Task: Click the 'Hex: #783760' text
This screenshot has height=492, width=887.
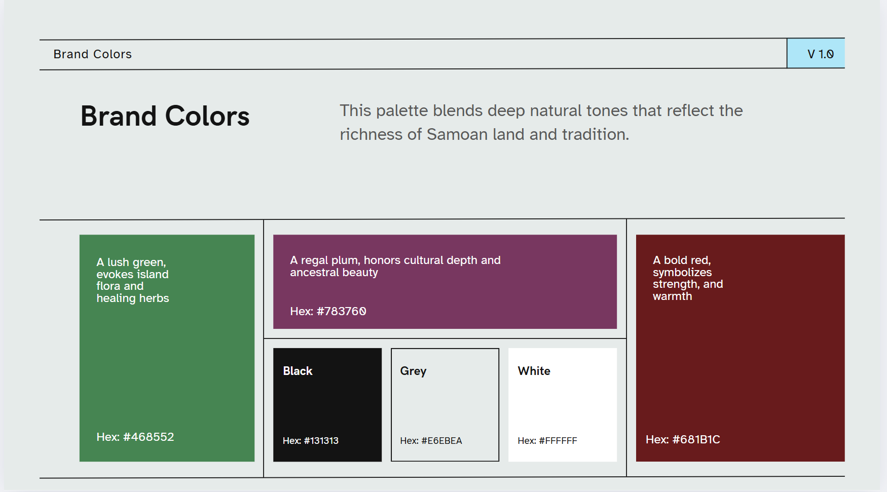Action: (328, 311)
